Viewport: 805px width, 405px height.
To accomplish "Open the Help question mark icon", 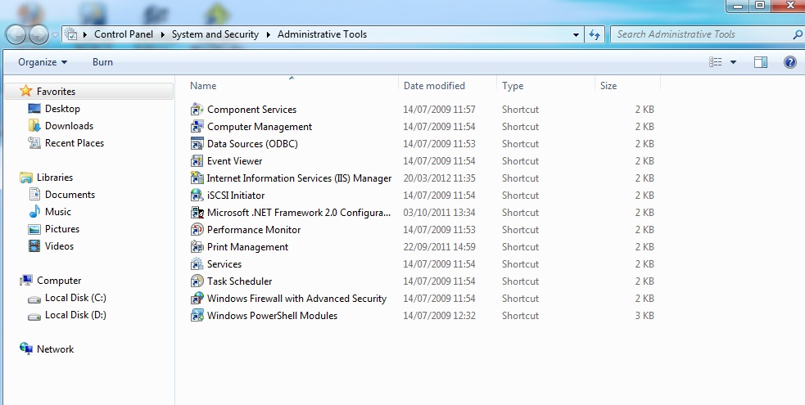I will coord(790,62).
